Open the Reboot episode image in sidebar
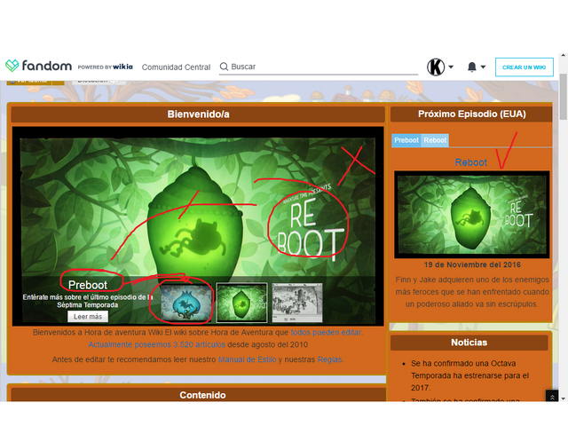This screenshot has width=568, height=426. coord(471,215)
